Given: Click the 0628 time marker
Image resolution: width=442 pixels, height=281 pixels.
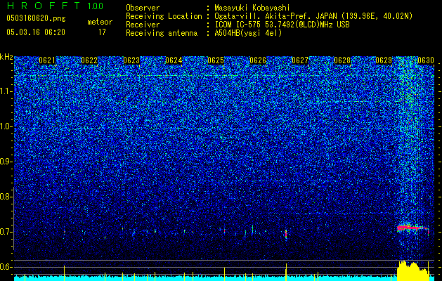Looking at the screenshot, I should 342,60.
